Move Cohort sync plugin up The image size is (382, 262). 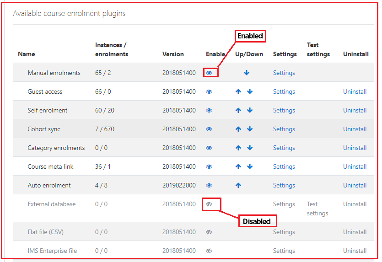238,129
